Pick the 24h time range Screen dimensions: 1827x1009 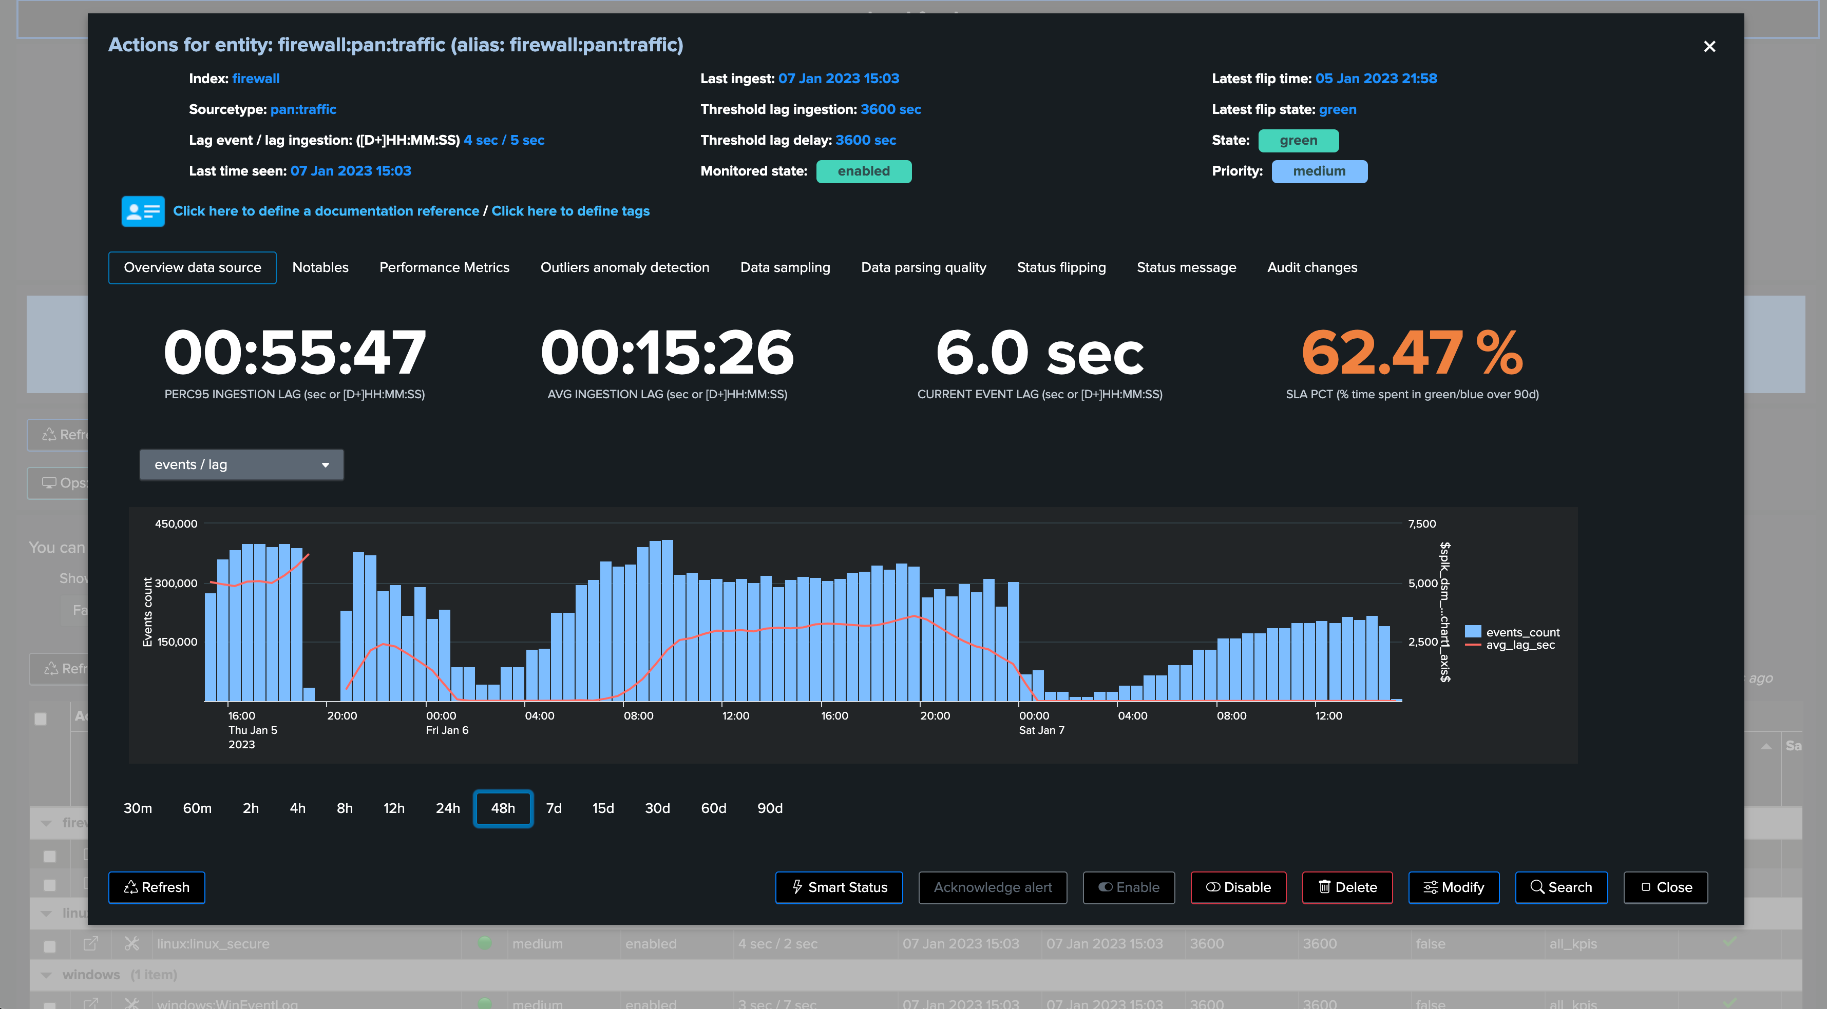tap(448, 808)
